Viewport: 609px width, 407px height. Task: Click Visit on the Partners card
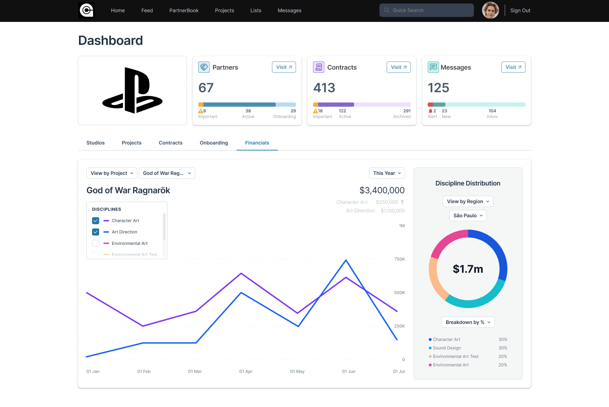(284, 67)
